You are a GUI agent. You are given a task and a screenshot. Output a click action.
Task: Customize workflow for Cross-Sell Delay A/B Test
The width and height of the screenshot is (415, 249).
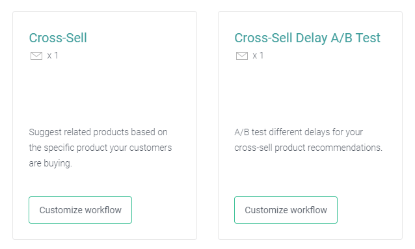(x=286, y=210)
